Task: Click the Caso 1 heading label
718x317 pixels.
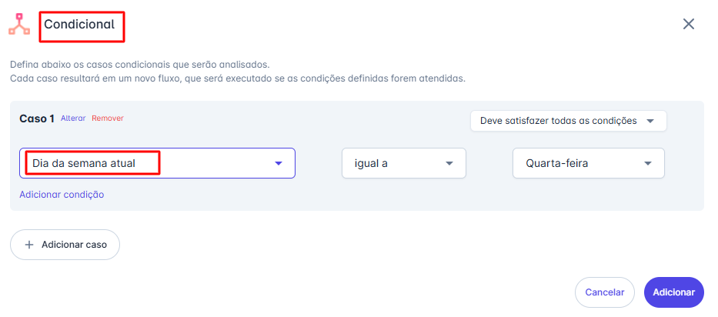Action: pyautogui.click(x=37, y=118)
